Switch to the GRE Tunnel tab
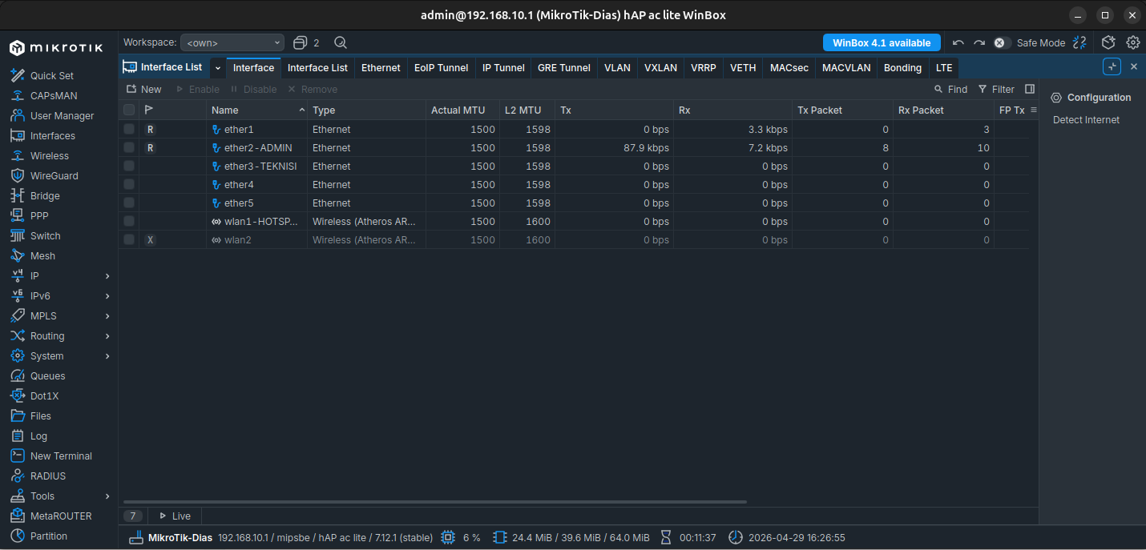Screen dimensions: 1146x550 point(564,68)
